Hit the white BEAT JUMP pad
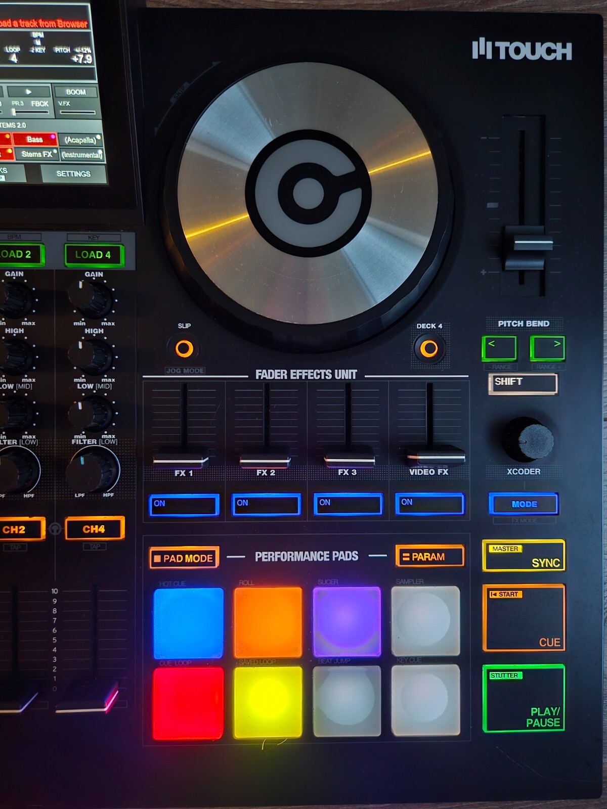Screen dimensions: 607x809 347,701
